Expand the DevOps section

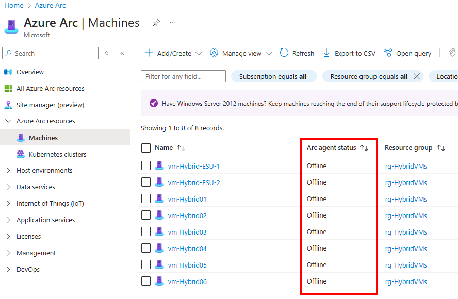(8, 270)
